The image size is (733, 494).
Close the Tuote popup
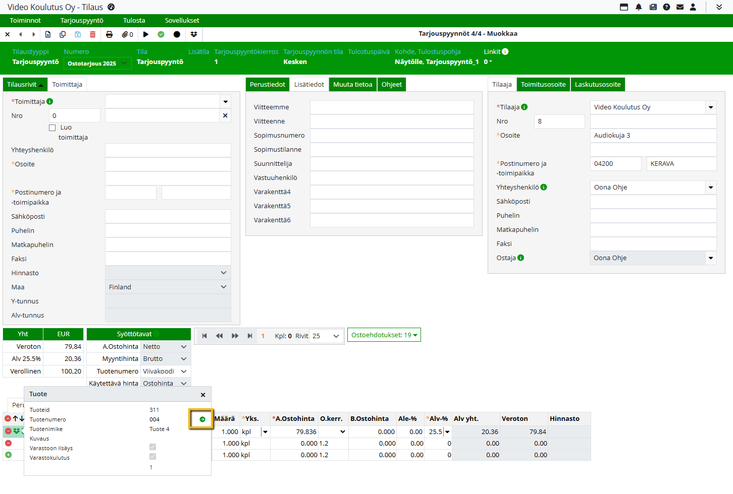tap(203, 395)
